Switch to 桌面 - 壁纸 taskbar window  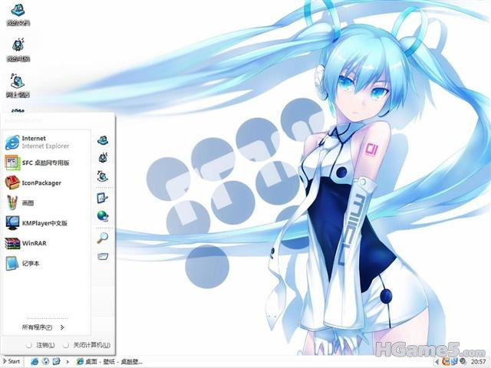110,362
